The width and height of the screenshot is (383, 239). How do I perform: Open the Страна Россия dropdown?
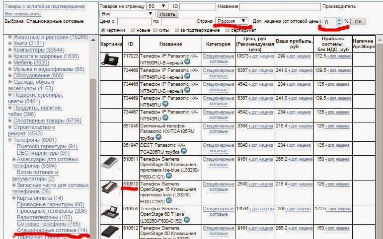pyautogui.click(x=232, y=21)
